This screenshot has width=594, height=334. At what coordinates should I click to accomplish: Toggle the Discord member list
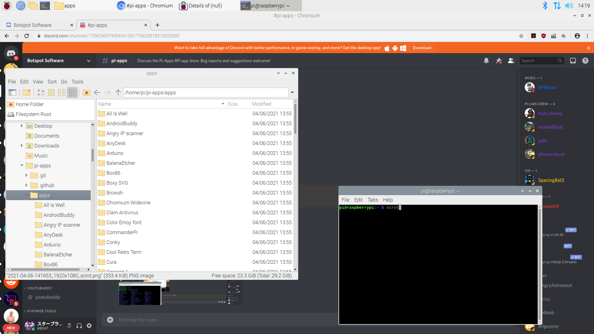(x=511, y=61)
